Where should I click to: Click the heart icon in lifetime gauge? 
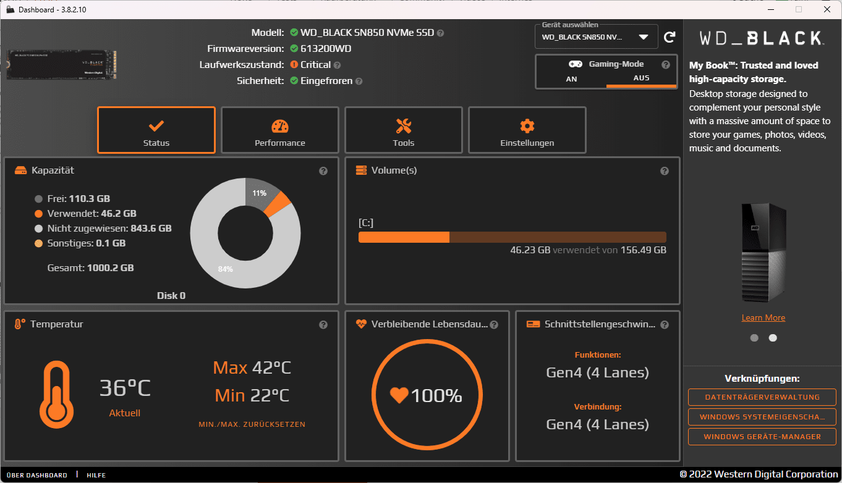(x=399, y=395)
